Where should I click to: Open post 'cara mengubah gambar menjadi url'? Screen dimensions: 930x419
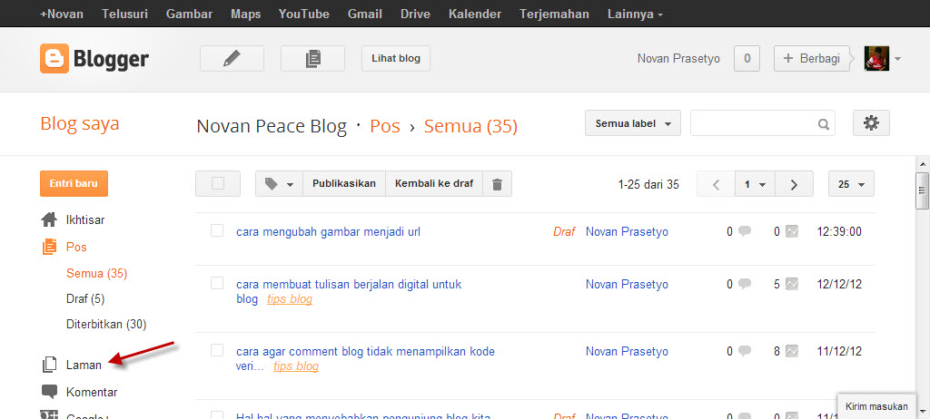point(328,232)
